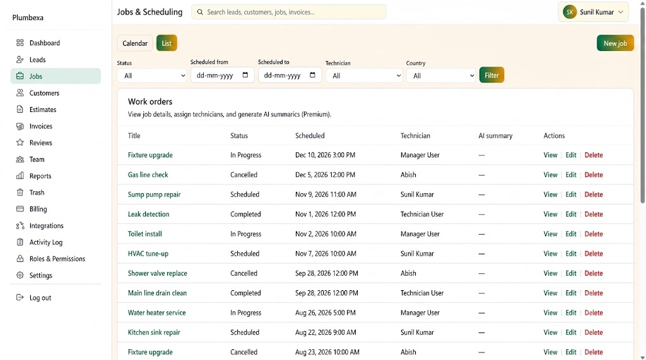This screenshot has width=646, height=360.
Task: Click the Reports bar chart icon
Action: coord(20,176)
